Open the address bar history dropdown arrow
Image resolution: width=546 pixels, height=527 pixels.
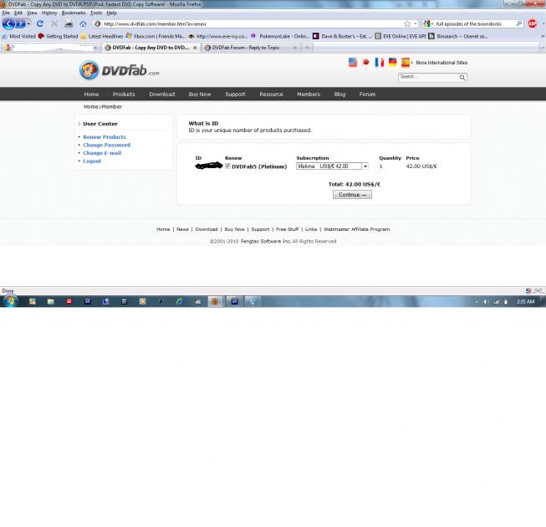[x=416, y=23]
